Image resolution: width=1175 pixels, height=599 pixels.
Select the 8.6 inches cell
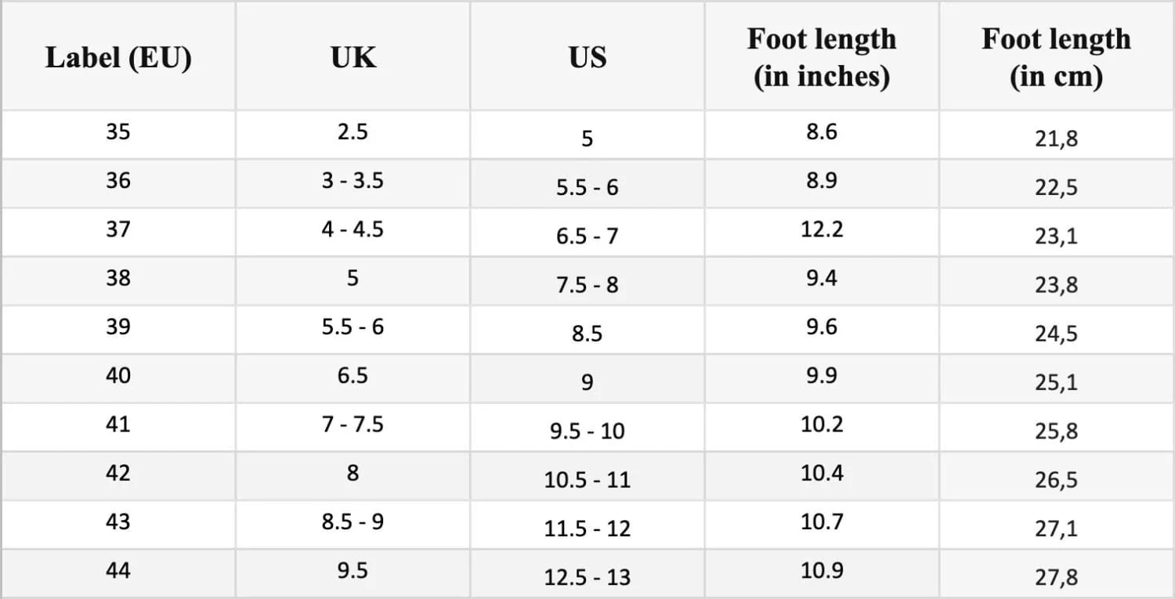(x=822, y=132)
